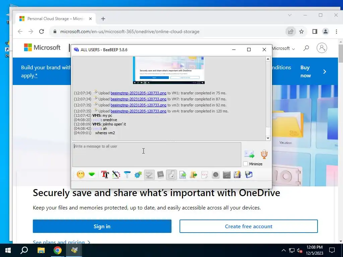Image resolution: width=343 pixels, height=257 pixels.
Task: Open Chrome three-dot menu
Action: click(x=336, y=31)
